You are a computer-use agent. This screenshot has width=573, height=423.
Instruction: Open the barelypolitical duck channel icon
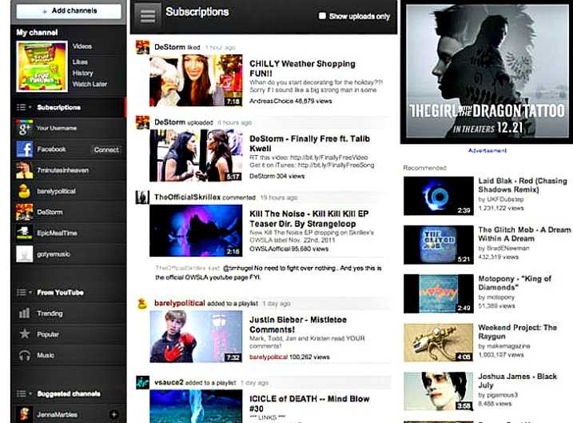point(25,191)
